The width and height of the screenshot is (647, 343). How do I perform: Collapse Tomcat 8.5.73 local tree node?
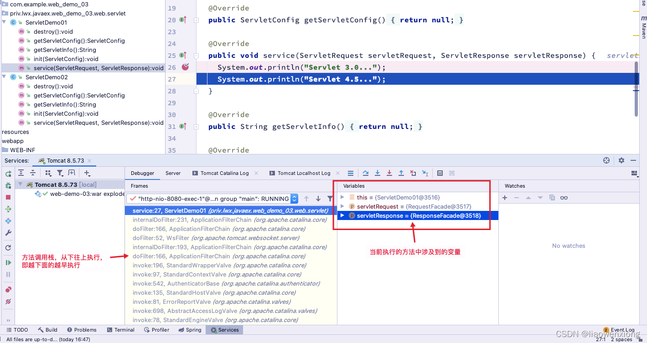pos(21,184)
